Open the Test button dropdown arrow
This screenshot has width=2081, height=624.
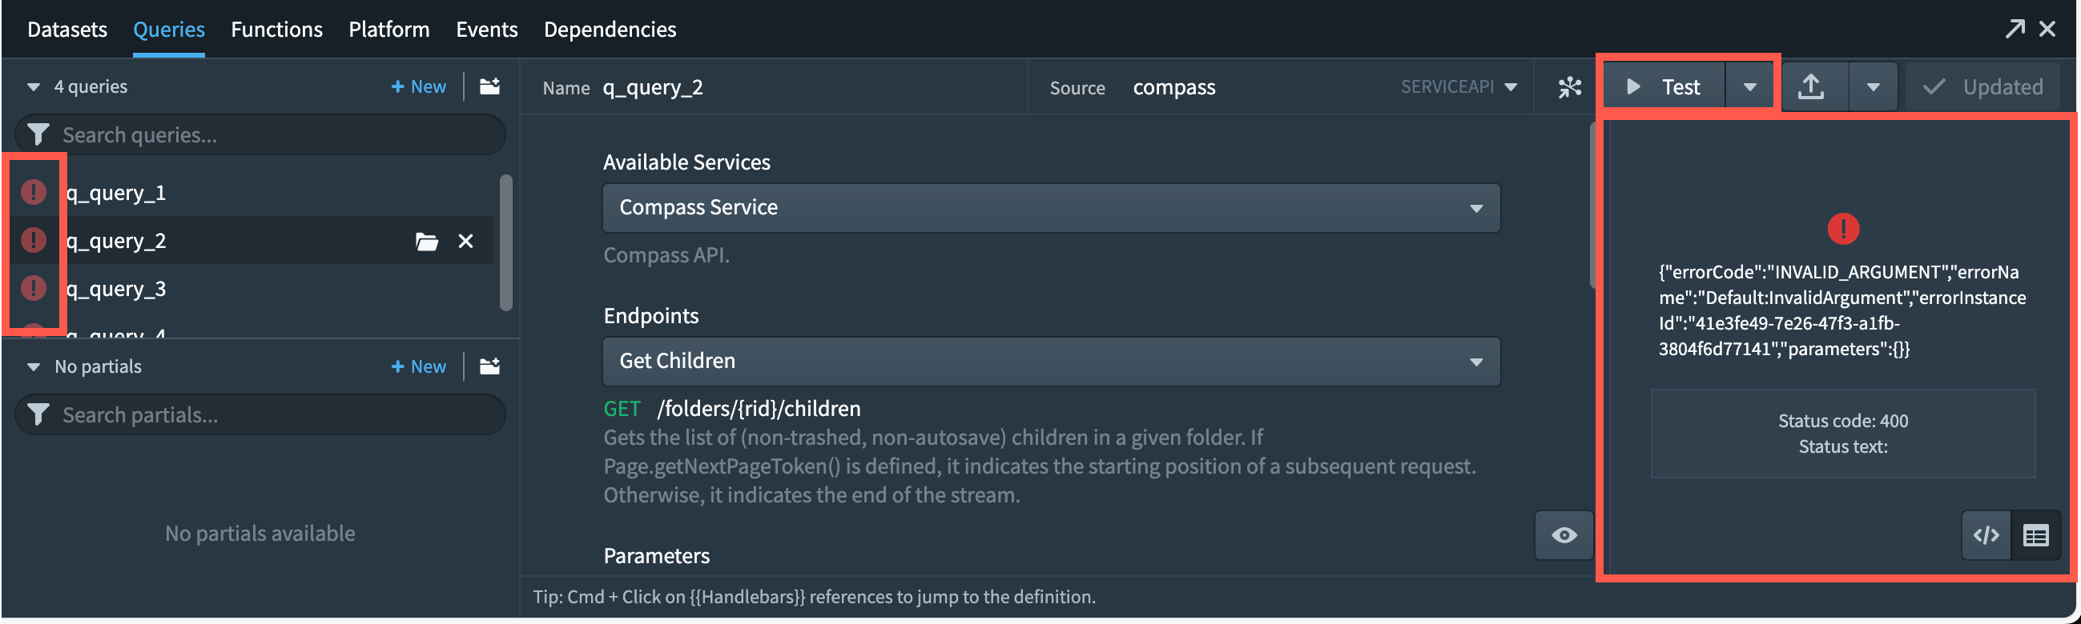click(x=1749, y=87)
